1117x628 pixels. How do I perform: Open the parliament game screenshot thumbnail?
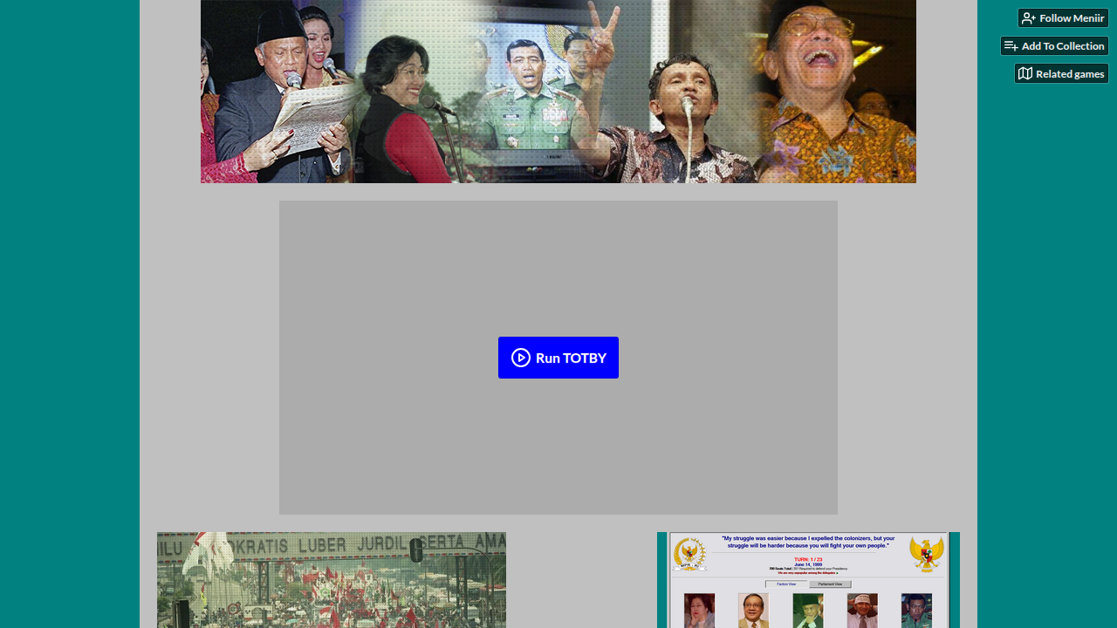(x=808, y=580)
